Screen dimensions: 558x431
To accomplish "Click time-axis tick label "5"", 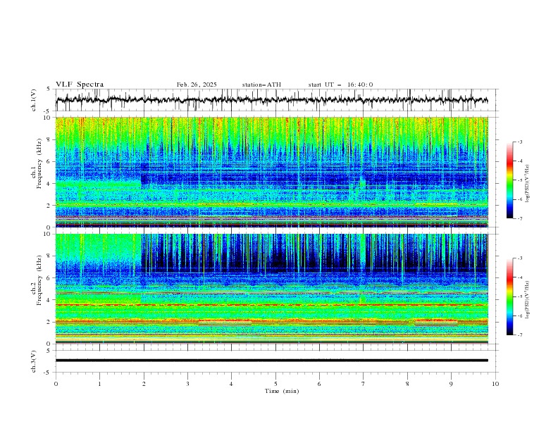I will (275, 384).
